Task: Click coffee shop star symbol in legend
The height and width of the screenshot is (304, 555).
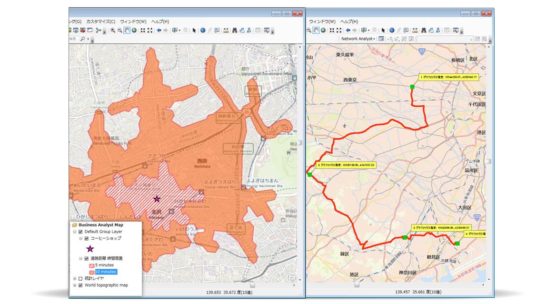Action: point(90,249)
